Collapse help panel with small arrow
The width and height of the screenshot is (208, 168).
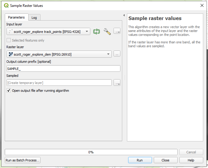coord(124,15)
